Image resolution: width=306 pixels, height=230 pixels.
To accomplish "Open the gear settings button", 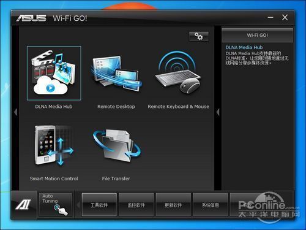I will click(199, 36).
